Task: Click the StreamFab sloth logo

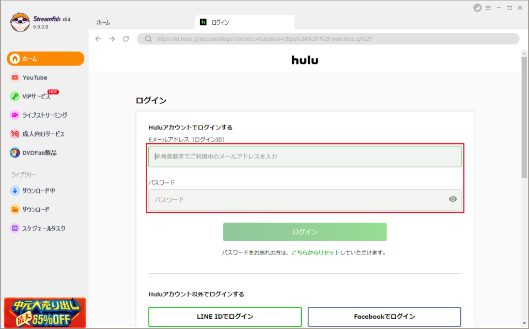Action: (x=20, y=22)
